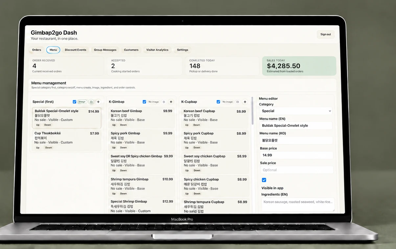The image size is (396, 249).
Task: Uncheck the Visible in app checkbox
Action: [264, 180]
